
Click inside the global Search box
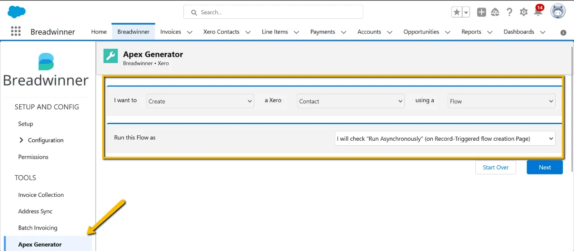tap(273, 12)
